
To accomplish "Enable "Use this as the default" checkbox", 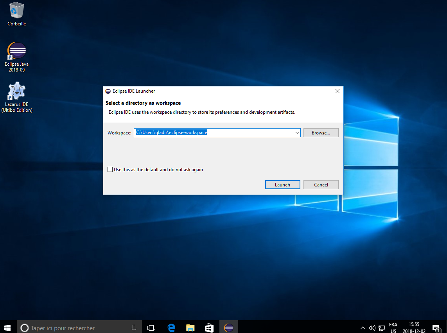I will click(110, 170).
